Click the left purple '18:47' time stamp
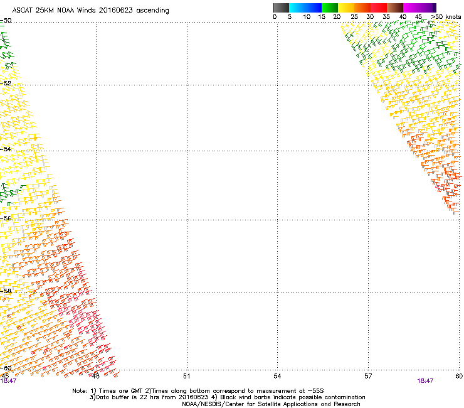 click(8, 381)
